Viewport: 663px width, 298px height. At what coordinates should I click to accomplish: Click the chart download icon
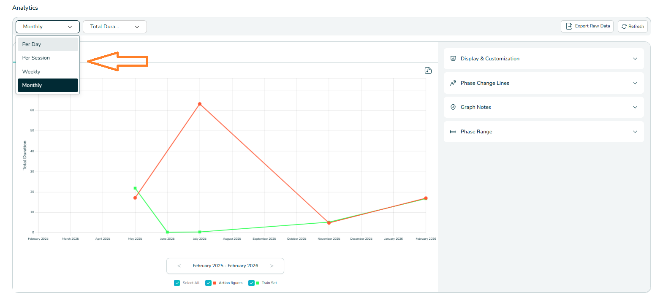tap(428, 70)
